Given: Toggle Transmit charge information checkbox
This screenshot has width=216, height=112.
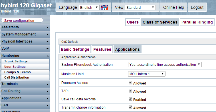Looking at the screenshot, I should pos(130,107).
